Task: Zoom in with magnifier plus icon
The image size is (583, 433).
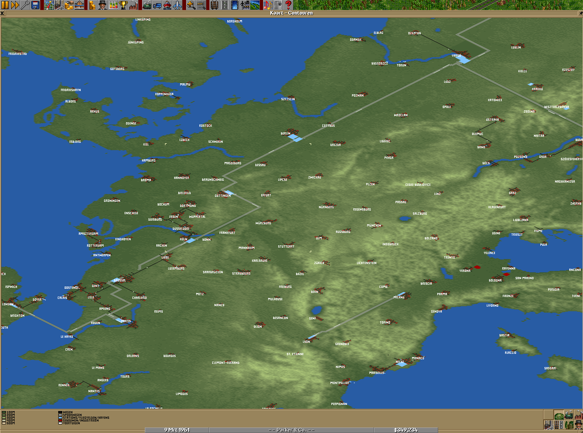Action: point(191,5)
